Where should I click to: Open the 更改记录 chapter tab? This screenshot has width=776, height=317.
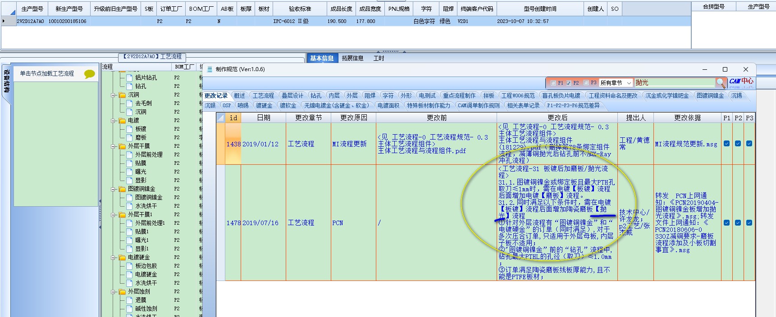216,95
